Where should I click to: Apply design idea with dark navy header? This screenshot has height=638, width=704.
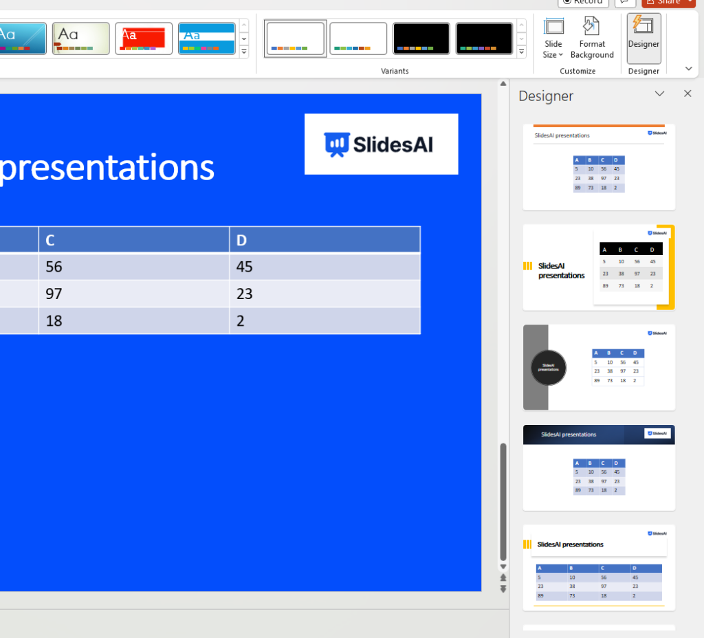[599, 467]
